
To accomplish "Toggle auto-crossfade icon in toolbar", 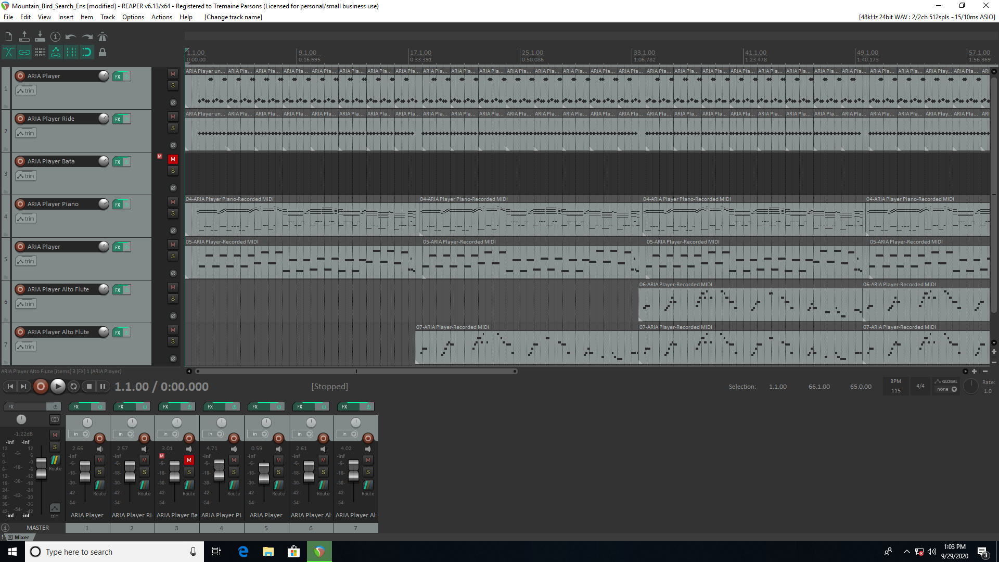I will coord(9,52).
